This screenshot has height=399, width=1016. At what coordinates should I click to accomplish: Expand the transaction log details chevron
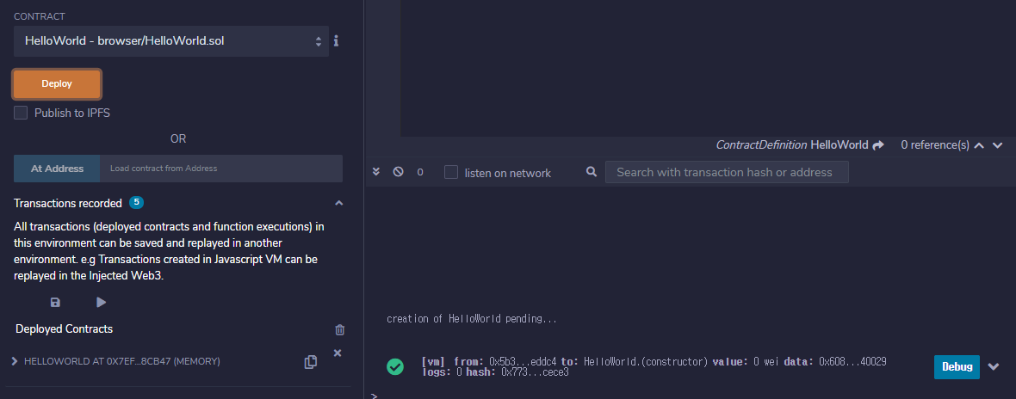click(994, 367)
